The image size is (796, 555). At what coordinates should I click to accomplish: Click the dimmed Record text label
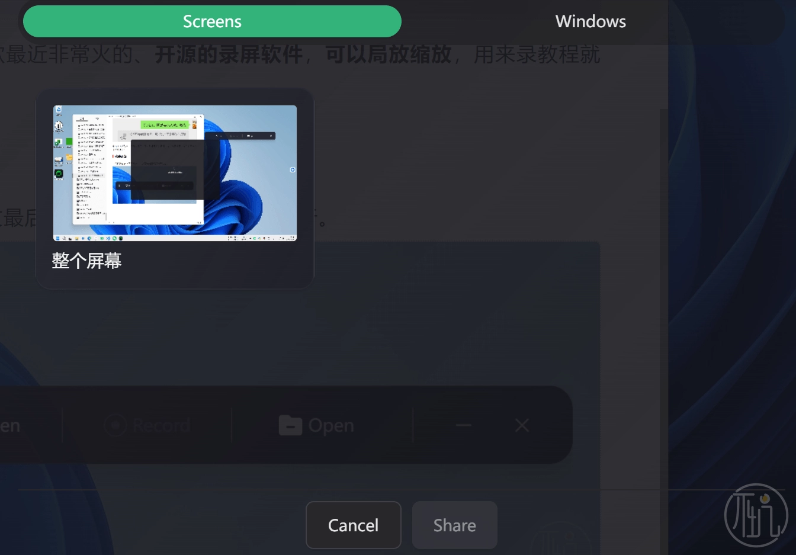click(161, 425)
